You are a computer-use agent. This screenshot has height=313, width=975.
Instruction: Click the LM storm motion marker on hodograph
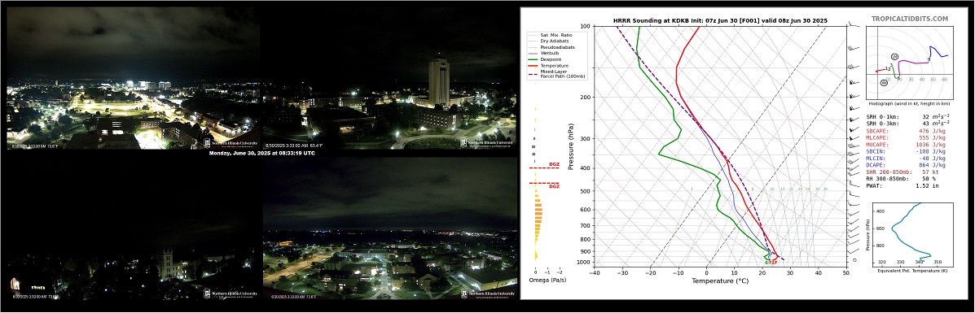click(894, 57)
